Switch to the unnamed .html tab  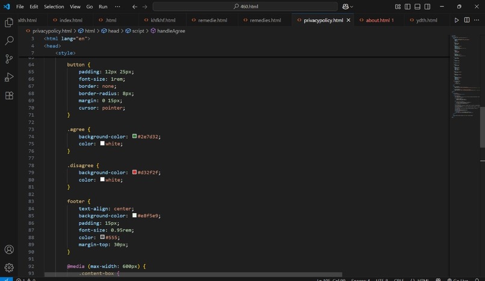coord(111,20)
